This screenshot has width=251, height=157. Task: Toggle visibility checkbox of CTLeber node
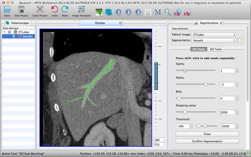(9, 32)
